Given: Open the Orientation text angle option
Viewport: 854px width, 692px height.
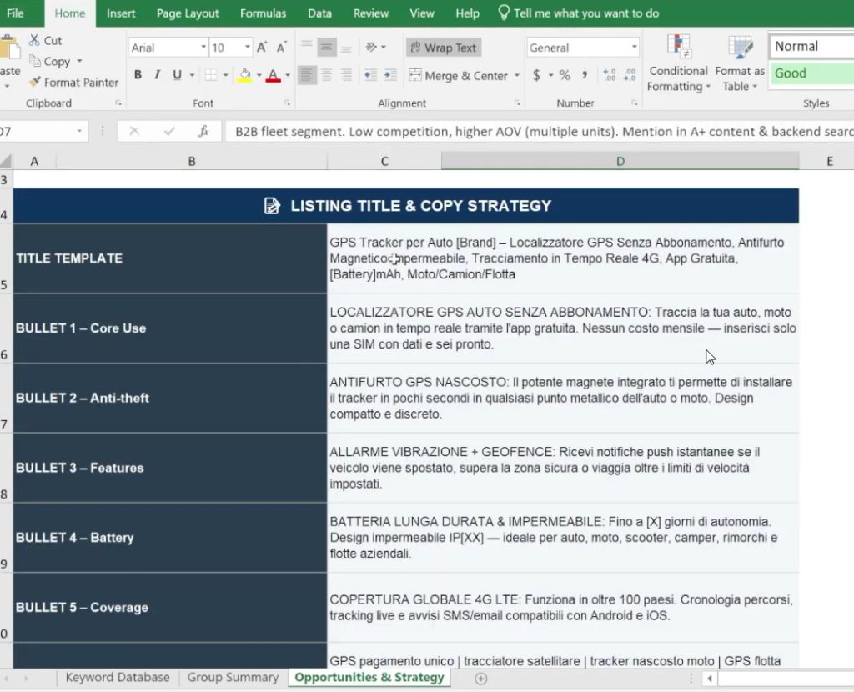Looking at the screenshot, I should [x=372, y=48].
